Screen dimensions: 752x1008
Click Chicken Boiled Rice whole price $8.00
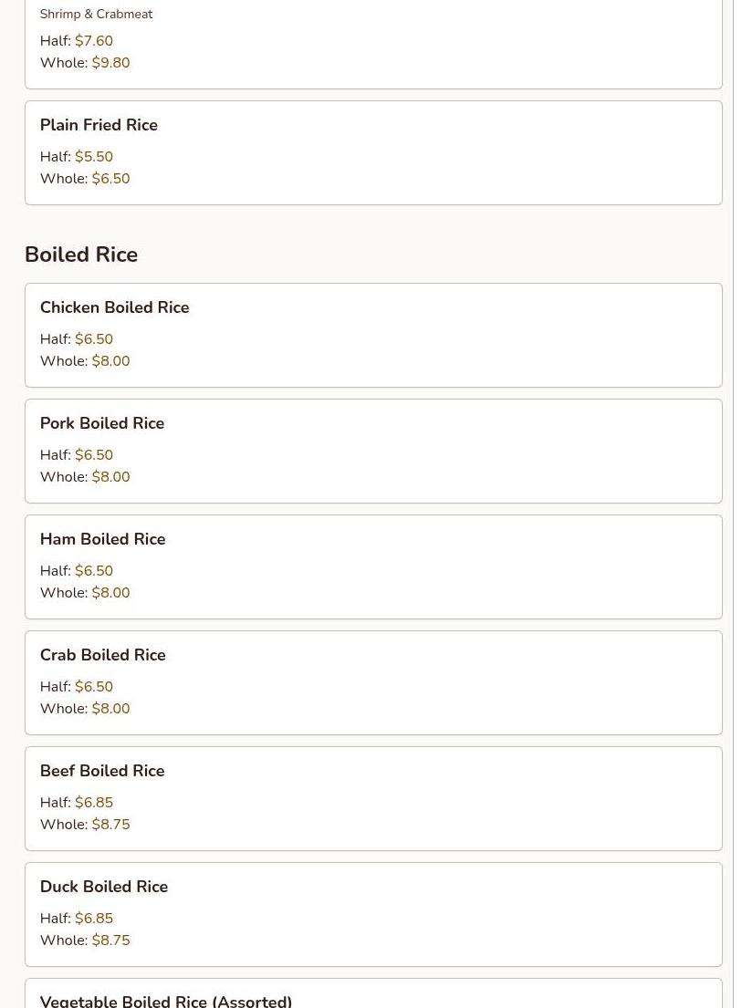(110, 361)
